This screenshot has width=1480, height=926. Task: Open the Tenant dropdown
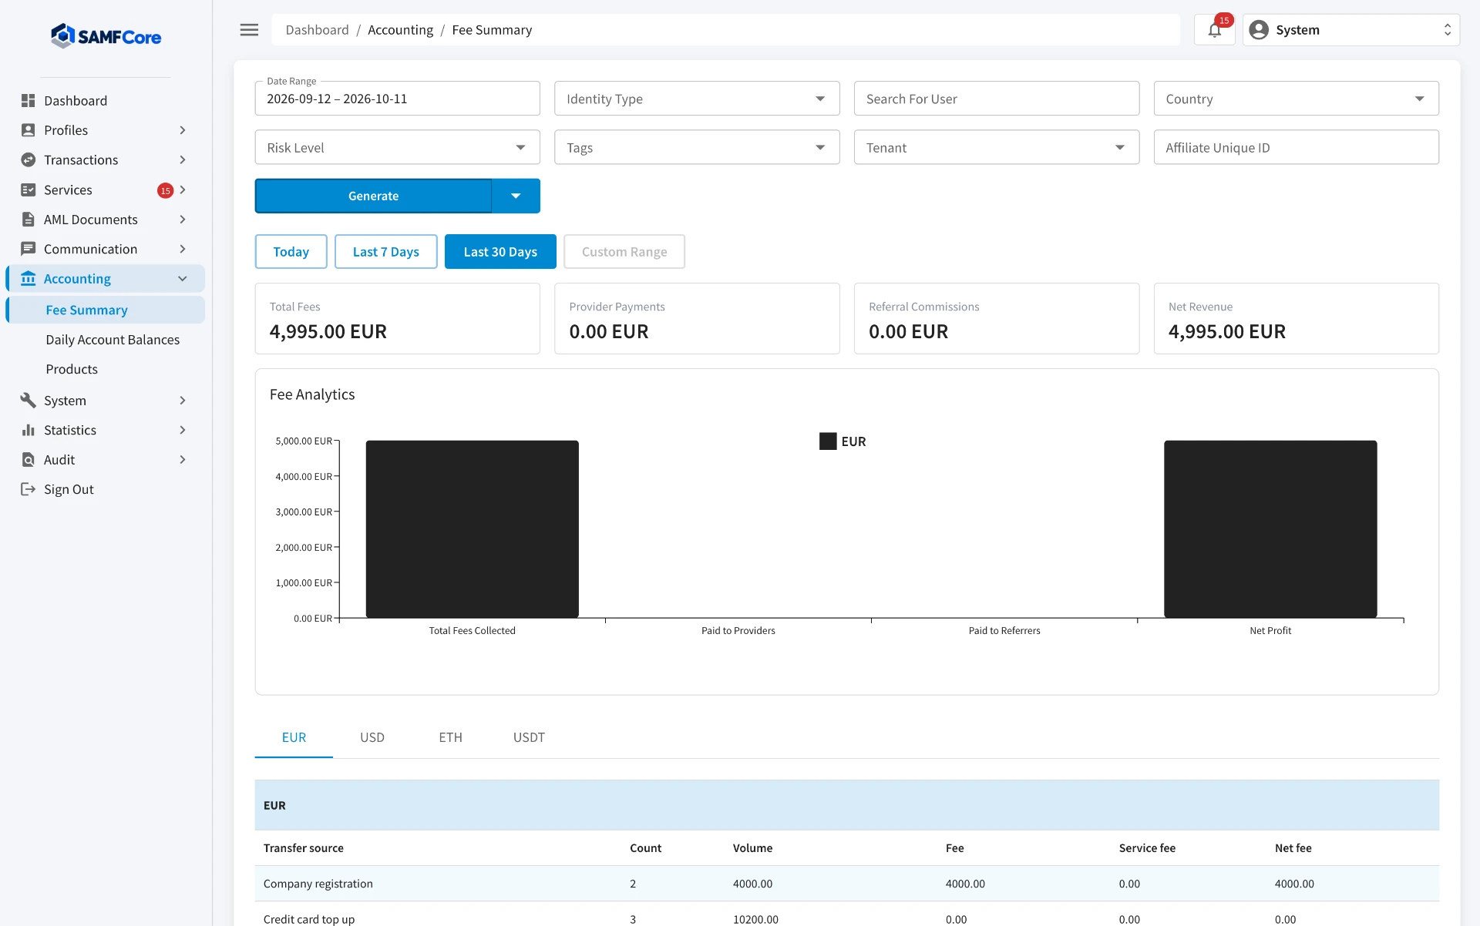coord(996,147)
